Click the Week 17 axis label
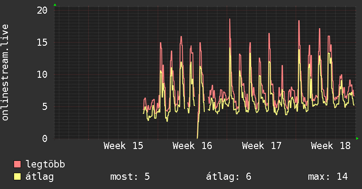The image size is (362, 189). (x=261, y=146)
